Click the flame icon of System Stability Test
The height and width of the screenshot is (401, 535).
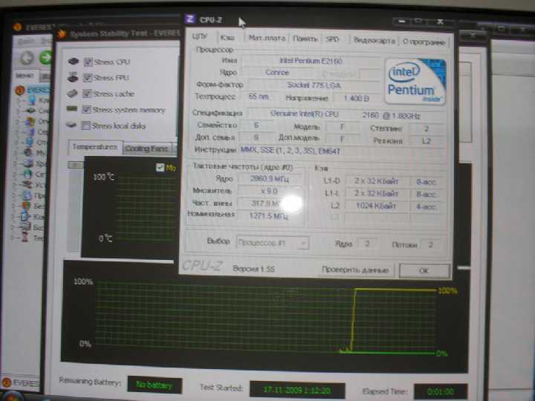(62, 33)
